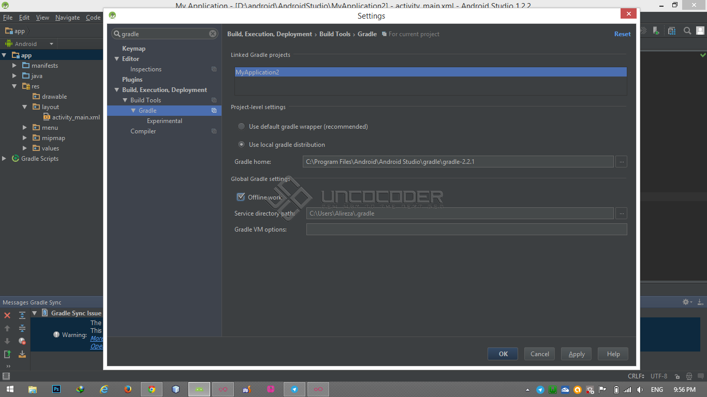The height and width of the screenshot is (397, 707).
Task: Click the search magnifier icon in Settings
Action: tap(117, 34)
